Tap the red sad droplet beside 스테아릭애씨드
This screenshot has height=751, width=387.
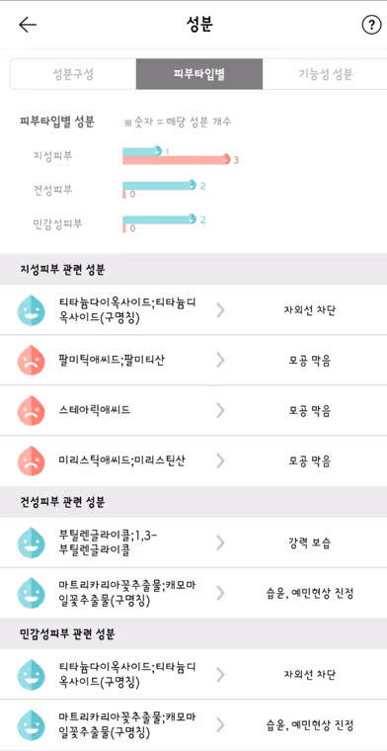31,410
